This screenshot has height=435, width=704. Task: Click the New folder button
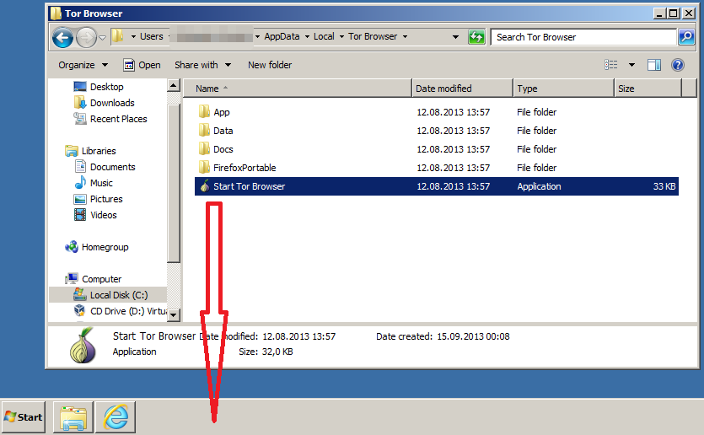pos(270,65)
